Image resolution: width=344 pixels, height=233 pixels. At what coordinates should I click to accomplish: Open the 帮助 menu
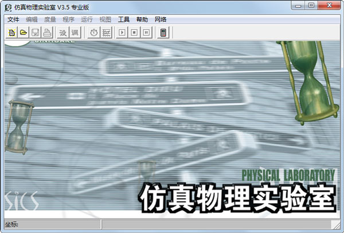point(142,20)
